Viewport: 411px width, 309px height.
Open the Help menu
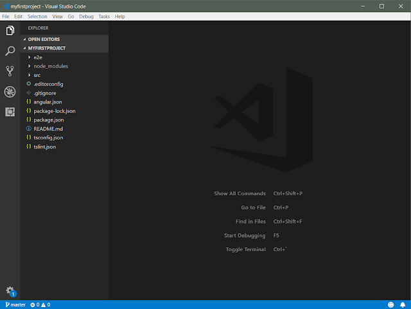pos(120,17)
